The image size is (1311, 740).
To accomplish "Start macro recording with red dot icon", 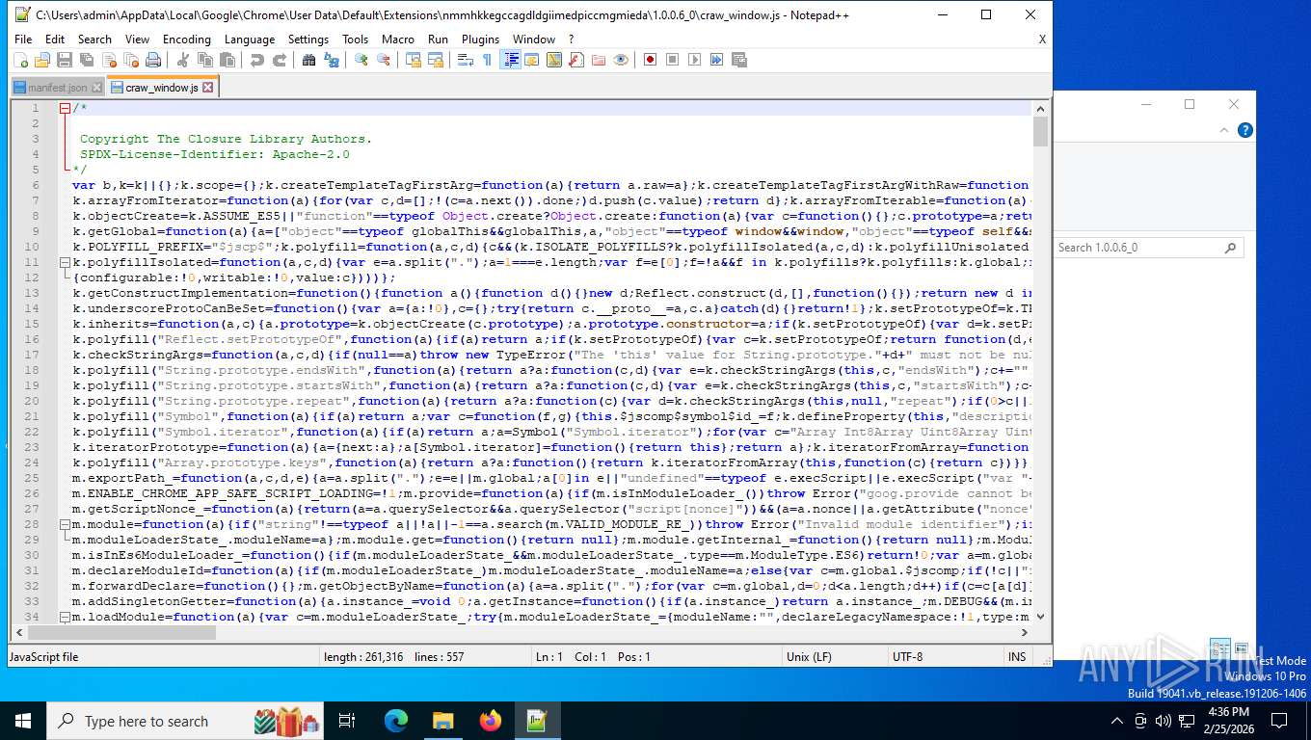I will [x=651, y=60].
